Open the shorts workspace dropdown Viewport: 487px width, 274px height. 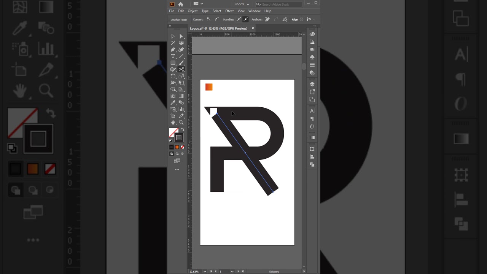pyautogui.click(x=242, y=4)
